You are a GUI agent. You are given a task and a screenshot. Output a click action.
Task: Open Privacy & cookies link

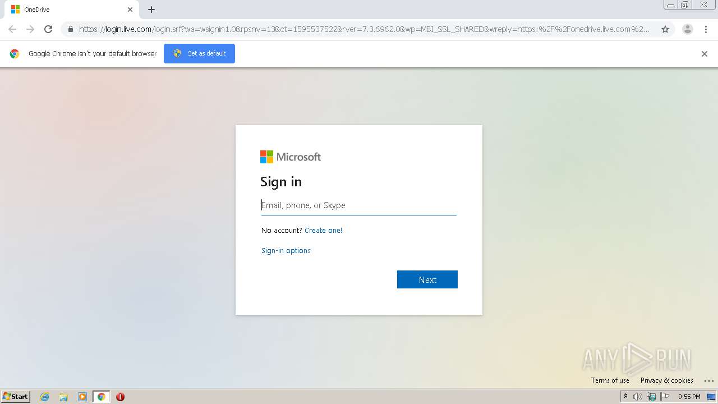click(667, 380)
